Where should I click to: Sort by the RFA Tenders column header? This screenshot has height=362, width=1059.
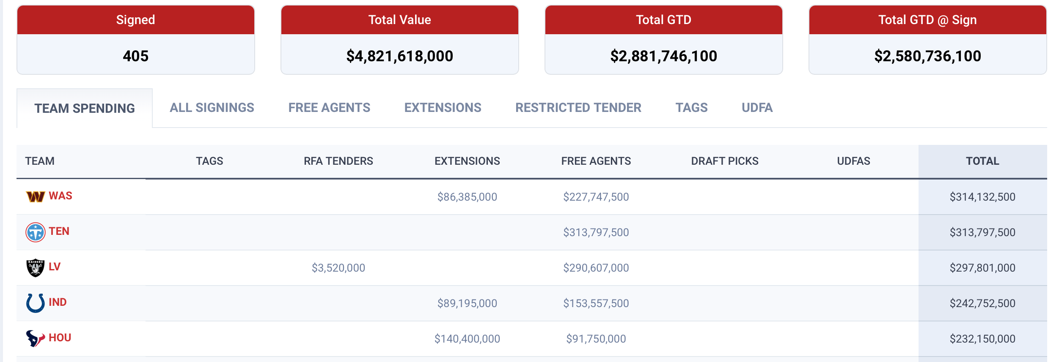[338, 161]
